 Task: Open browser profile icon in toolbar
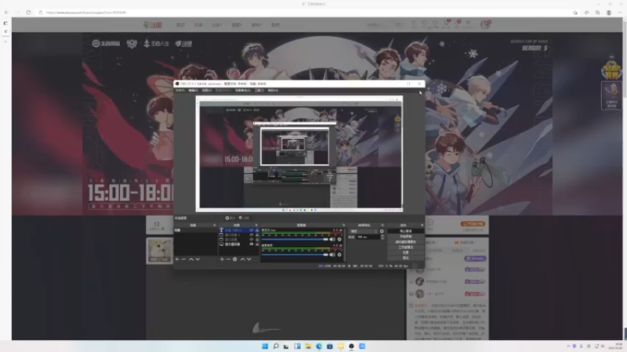click(x=609, y=13)
